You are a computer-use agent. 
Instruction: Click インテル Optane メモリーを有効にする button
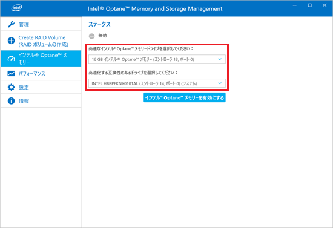click(x=185, y=97)
